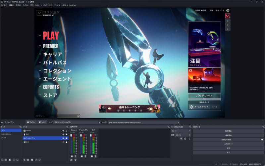Move scene down in Scenes dock

18,160
